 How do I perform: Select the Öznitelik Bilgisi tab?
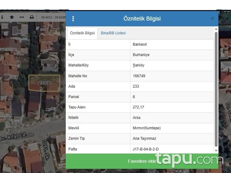tap(82, 33)
